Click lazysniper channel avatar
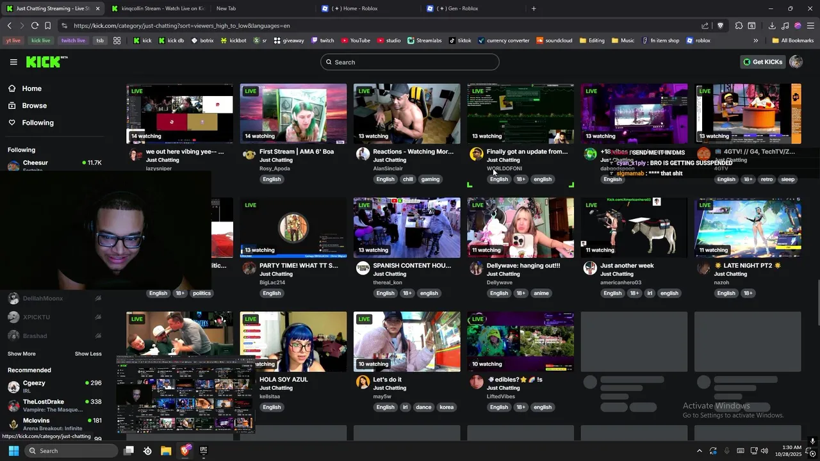 [x=135, y=154]
